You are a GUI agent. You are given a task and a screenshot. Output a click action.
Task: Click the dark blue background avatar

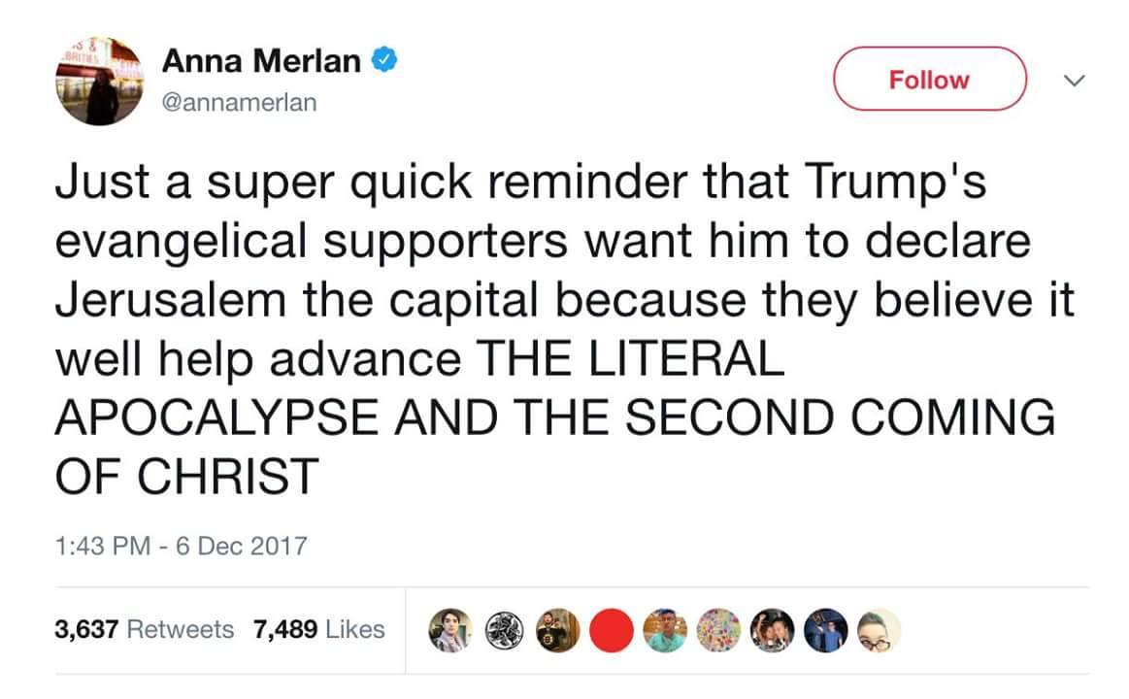click(x=827, y=630)
